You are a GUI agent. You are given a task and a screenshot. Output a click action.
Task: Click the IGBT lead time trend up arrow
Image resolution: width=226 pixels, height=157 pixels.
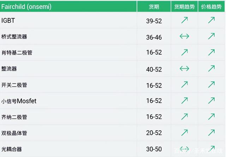[x=184, y=20]
